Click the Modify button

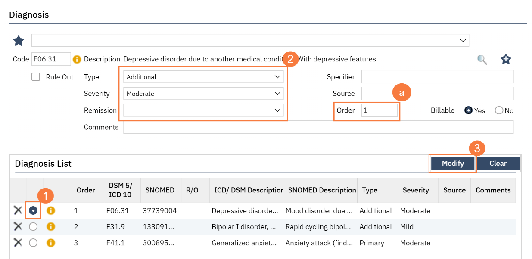452,163
